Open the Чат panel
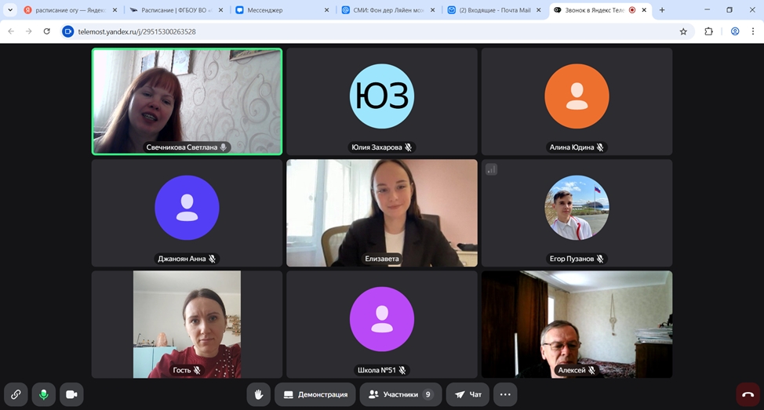This screenshot has width=764, height=410. click(468, 394)
